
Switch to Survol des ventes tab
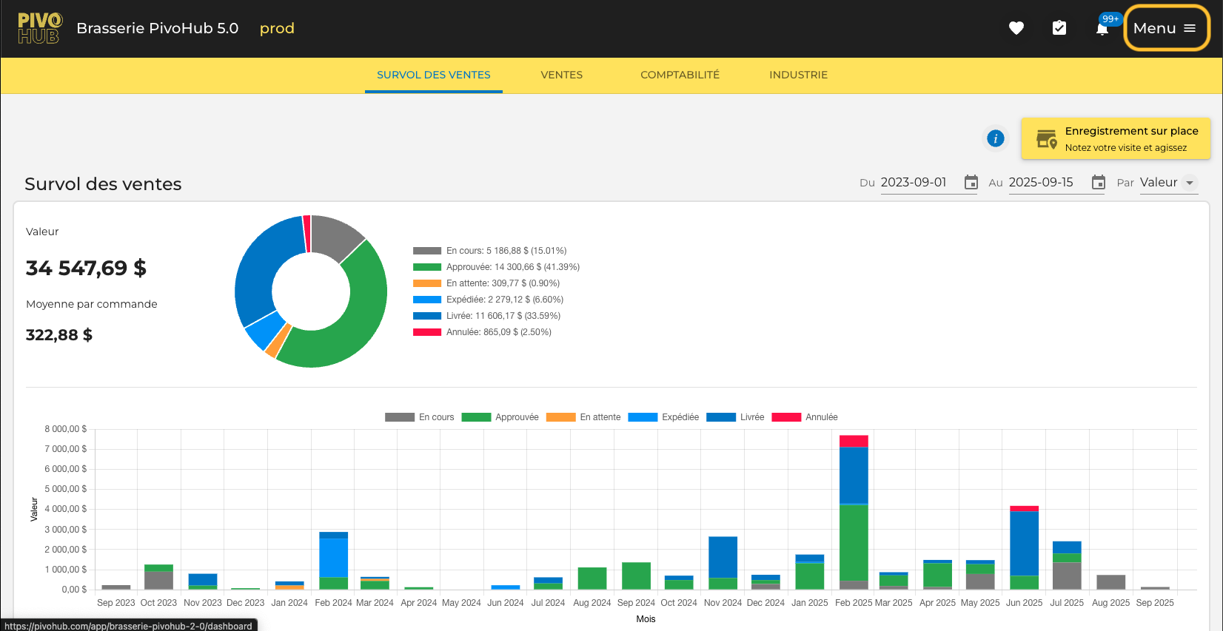click(434, 75)
